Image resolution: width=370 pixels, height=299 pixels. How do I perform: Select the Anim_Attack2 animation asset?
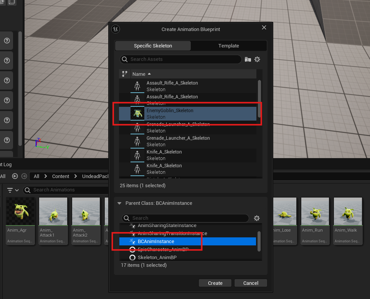(86, 221)
